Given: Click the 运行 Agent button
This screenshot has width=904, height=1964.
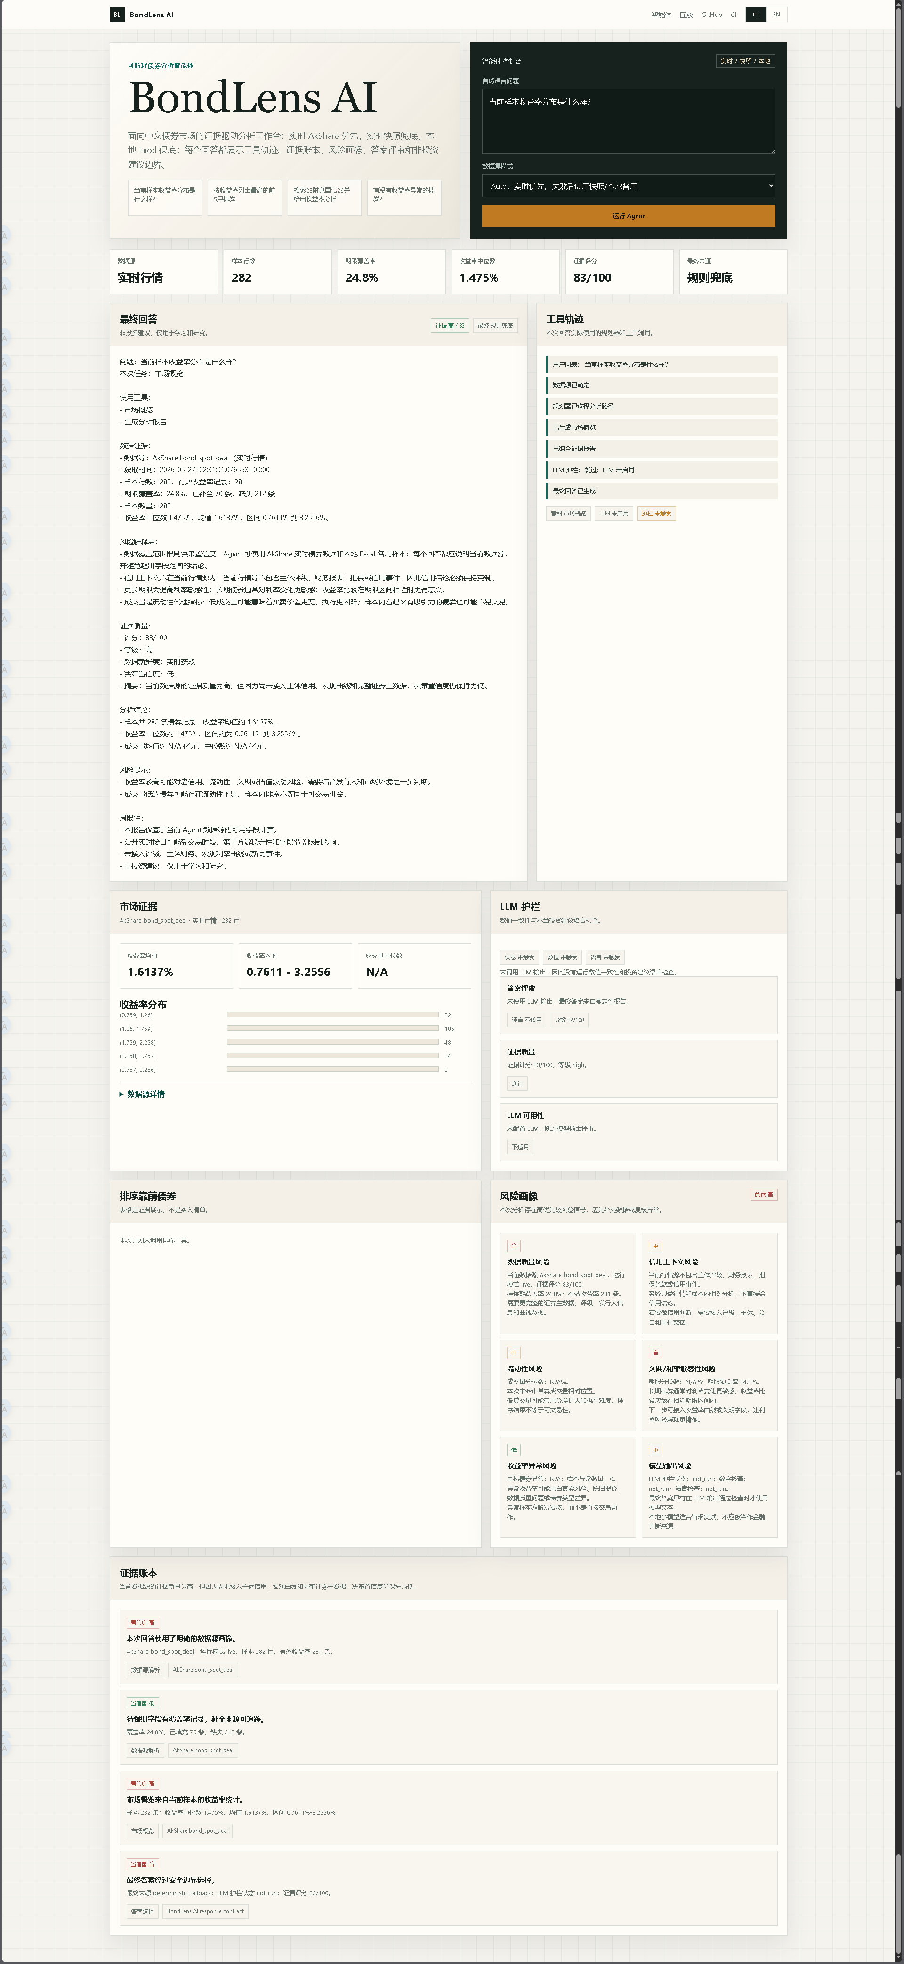Looking at the screenshot, I should coord(628,216).
